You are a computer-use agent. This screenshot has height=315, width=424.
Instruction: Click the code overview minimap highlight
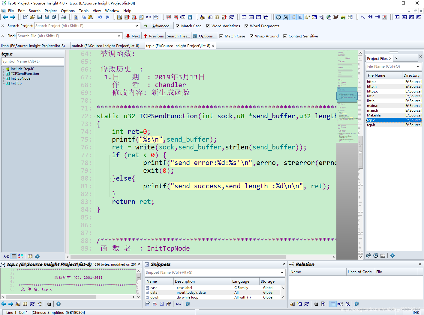[x=347, y=94]
